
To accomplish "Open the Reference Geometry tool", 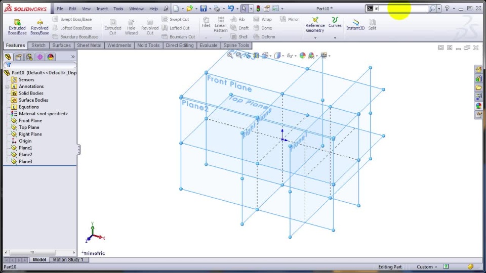I will click(315, 24).
